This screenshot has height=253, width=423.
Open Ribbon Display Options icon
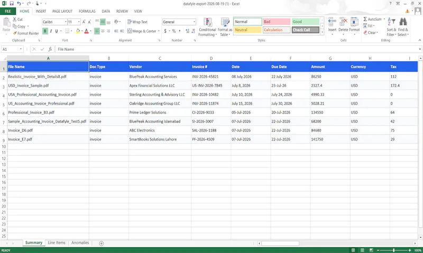pos(398,4)
